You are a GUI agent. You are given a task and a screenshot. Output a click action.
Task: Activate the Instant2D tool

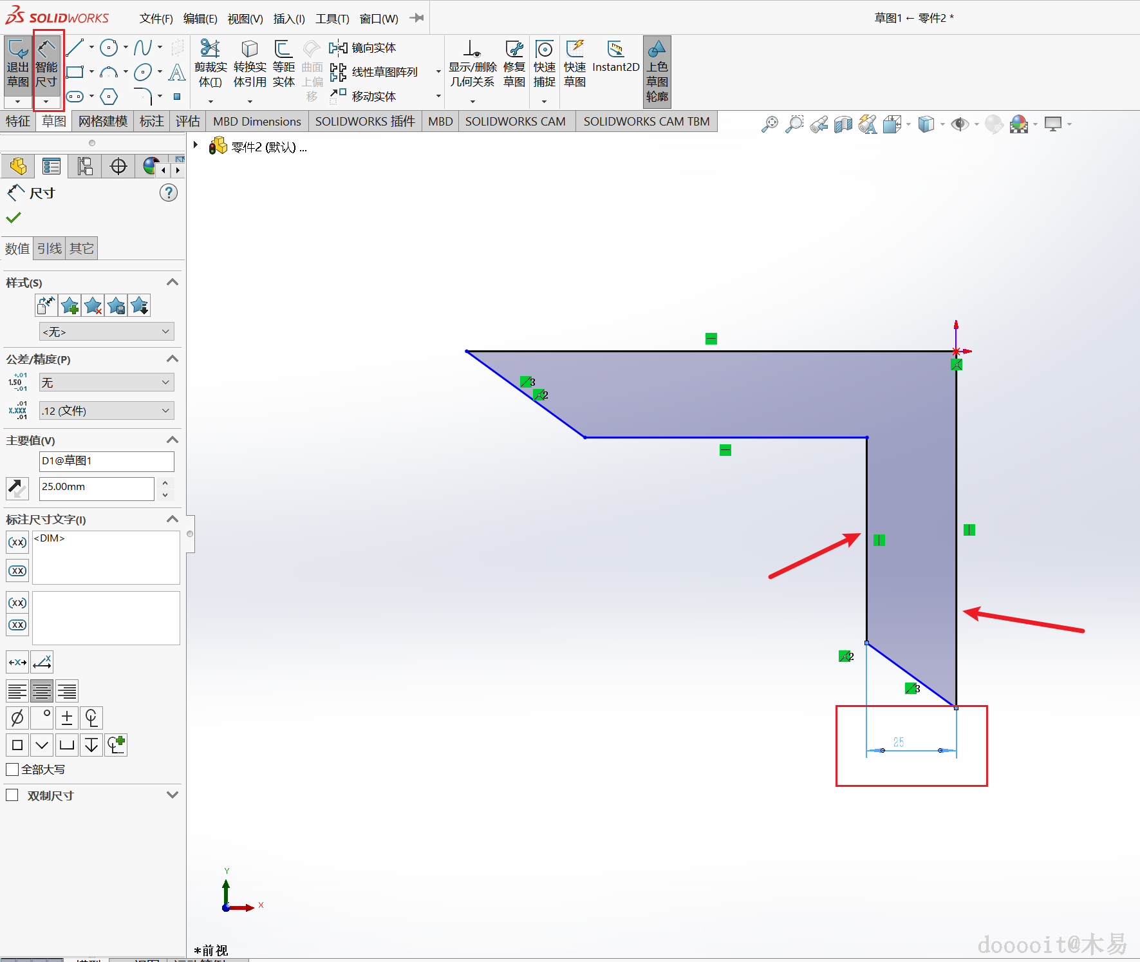click(615, 58)
